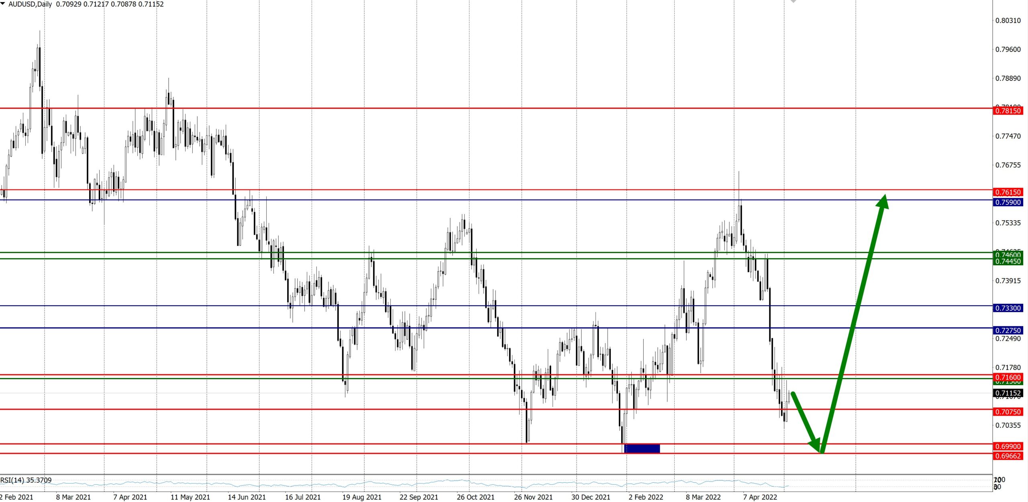Screen dimensions: 1028x502
Task: Click the 0.80310 price scale value
Action: (1008, 20)
